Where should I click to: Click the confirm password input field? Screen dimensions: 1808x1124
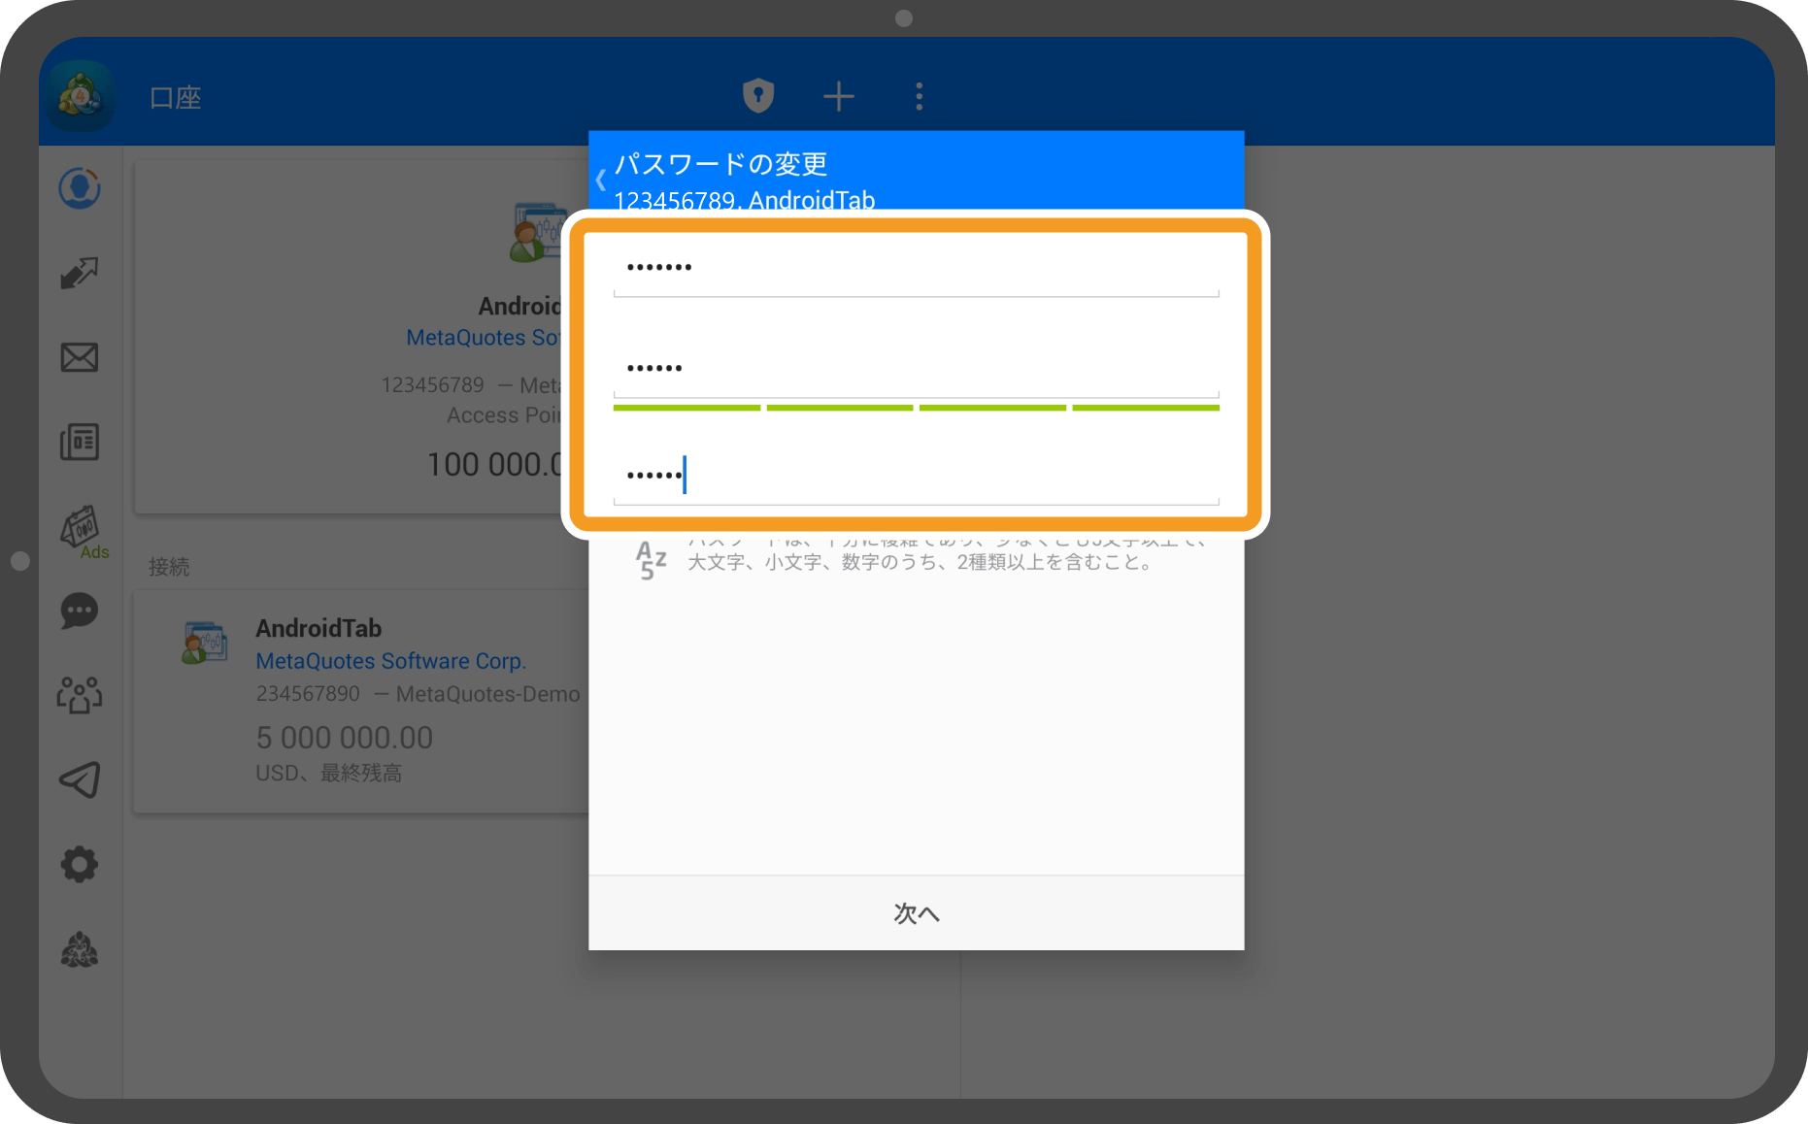tap(915, 476)
